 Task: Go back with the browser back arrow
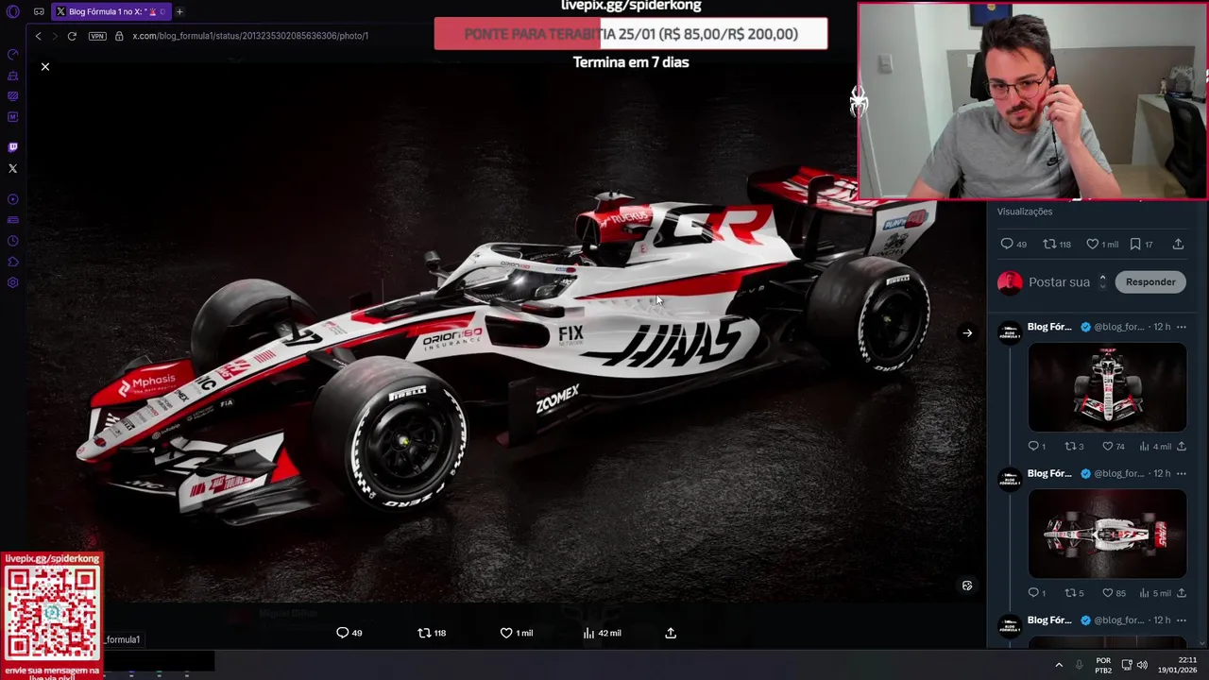(38, 36)
